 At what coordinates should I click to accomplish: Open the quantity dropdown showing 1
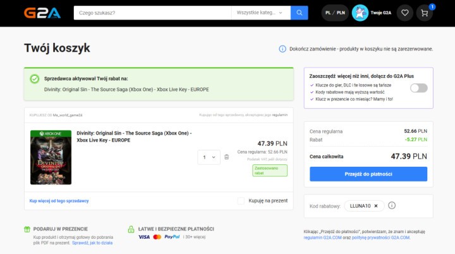(x=209, y=157)
